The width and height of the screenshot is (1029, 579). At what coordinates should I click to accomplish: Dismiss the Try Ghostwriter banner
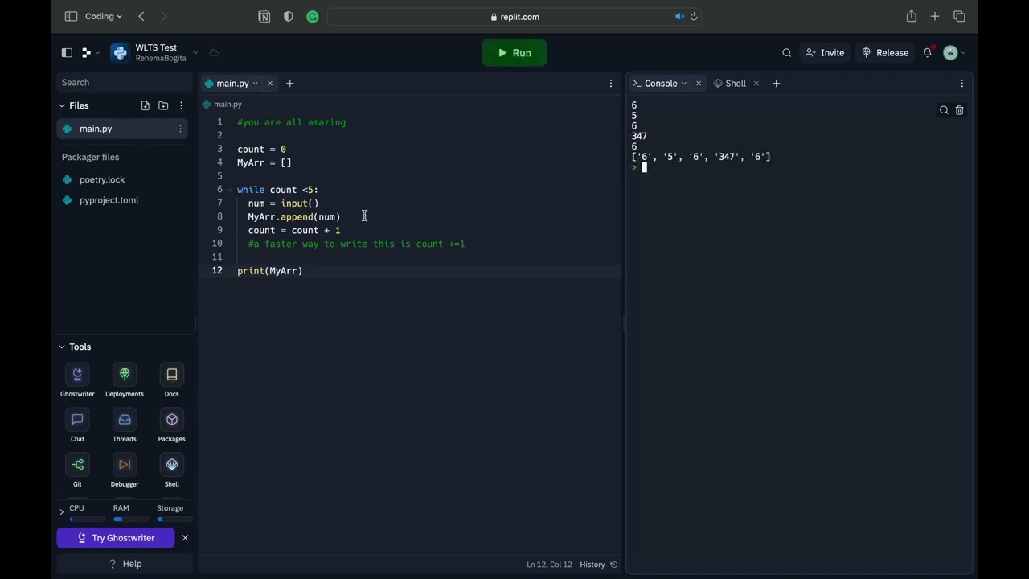[x=186, y=538]
